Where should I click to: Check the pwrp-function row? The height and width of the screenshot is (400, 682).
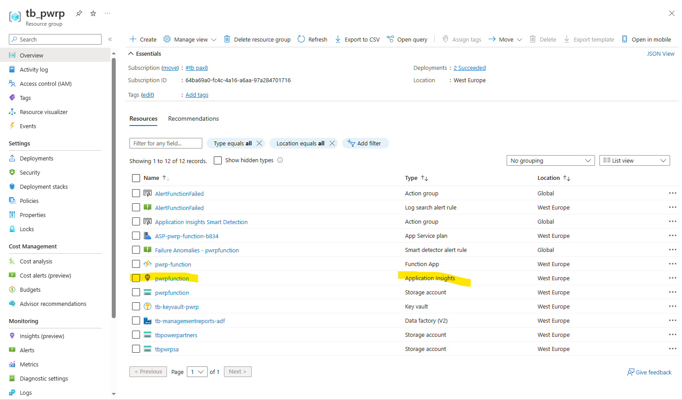click(x=136, y=264)
